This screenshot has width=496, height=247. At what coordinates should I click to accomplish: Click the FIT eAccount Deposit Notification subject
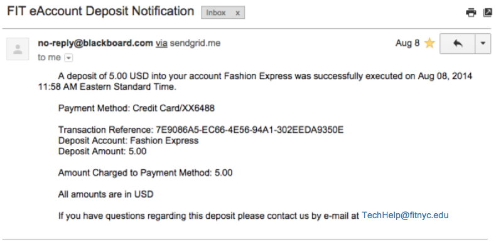click(x=100, y=11)
